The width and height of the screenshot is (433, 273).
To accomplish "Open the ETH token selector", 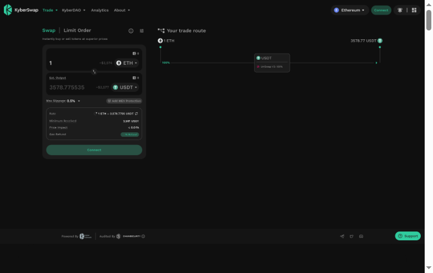I will click(127, 63).
